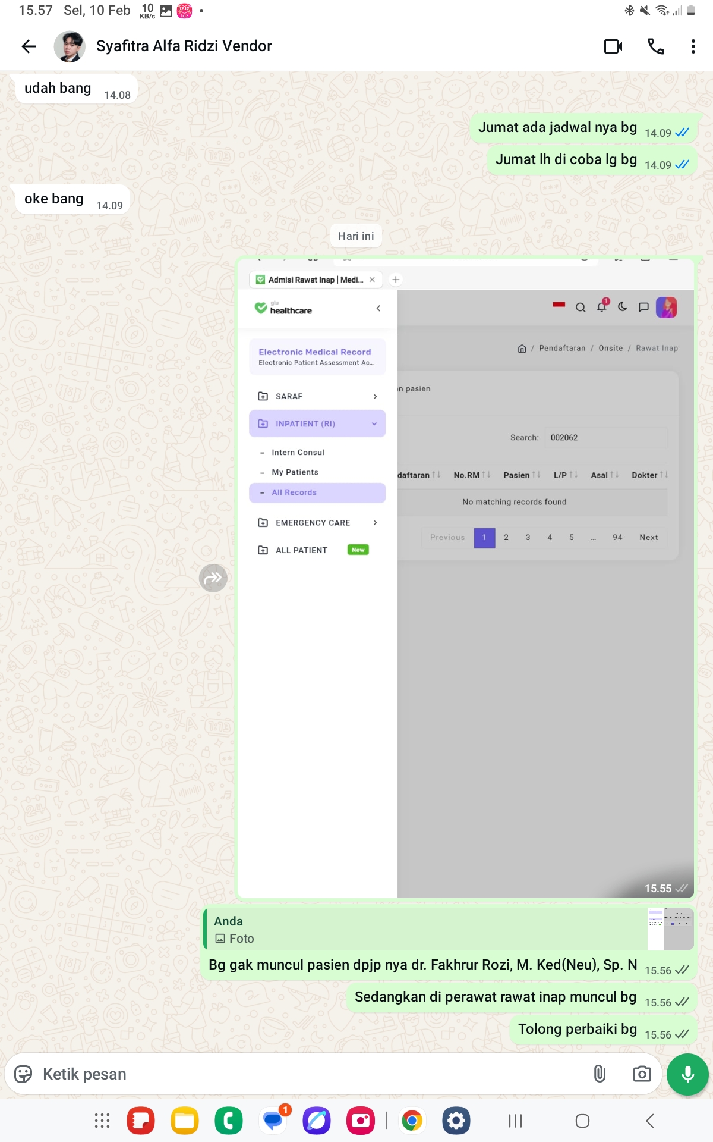Open the Messages app with notification badge
The width and height of the screenshot is (713, 1142).
[273, 1121]
